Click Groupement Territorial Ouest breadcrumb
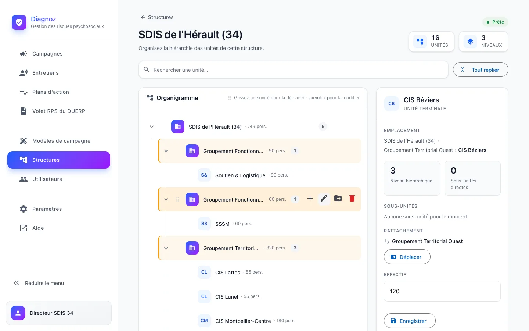The width and height of the screenshot is (529, 331). (x=418, y=150)
